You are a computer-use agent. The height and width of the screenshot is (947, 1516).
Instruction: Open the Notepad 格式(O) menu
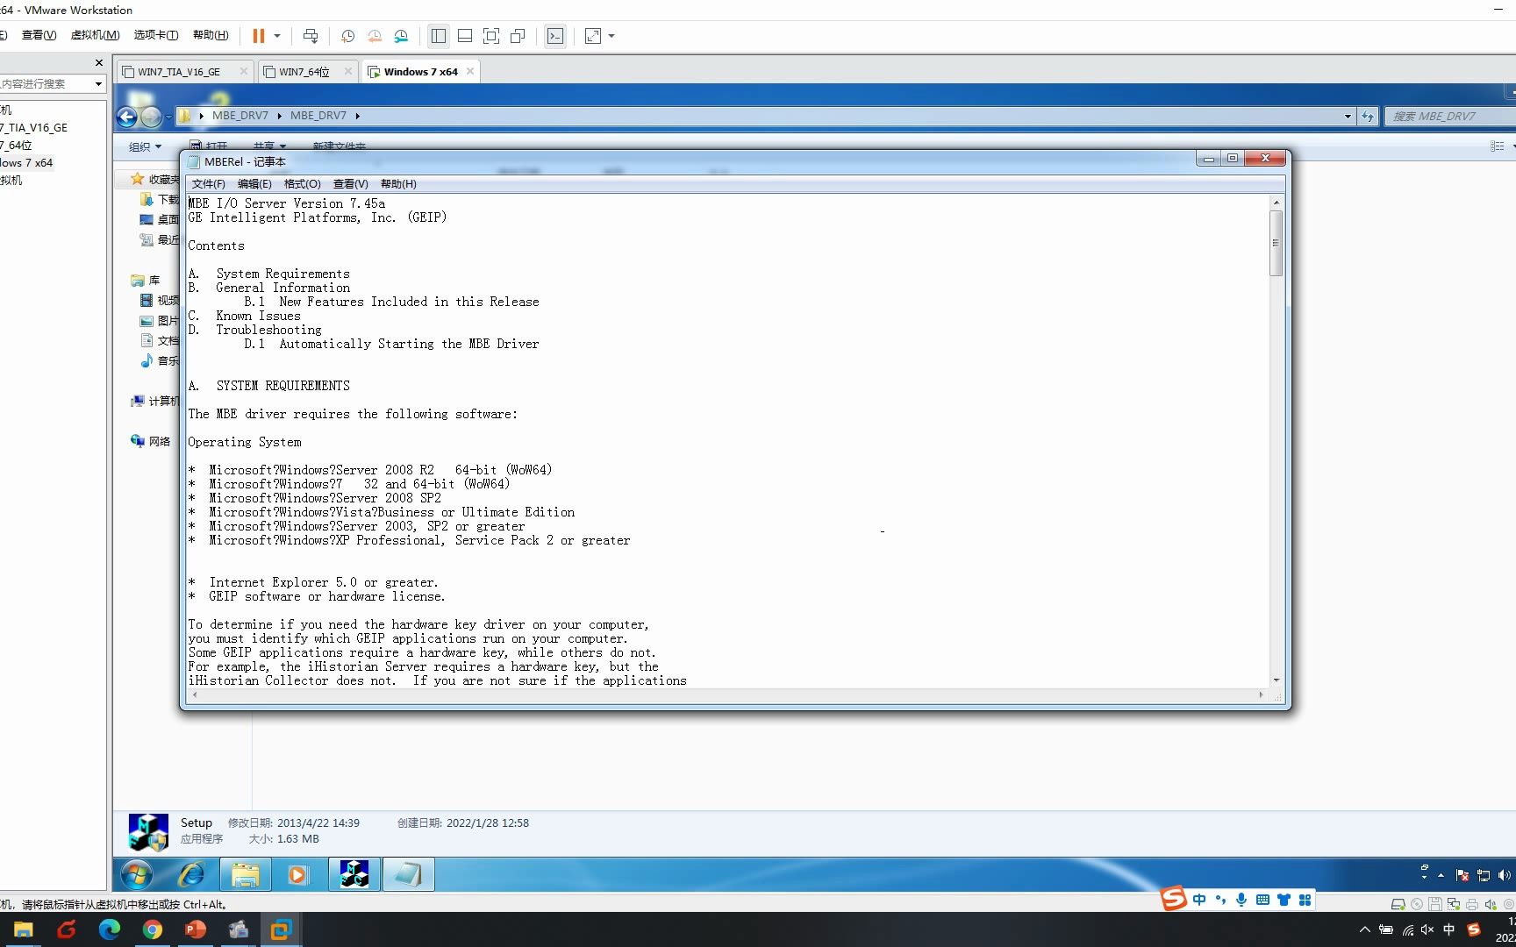click(302, 184)
